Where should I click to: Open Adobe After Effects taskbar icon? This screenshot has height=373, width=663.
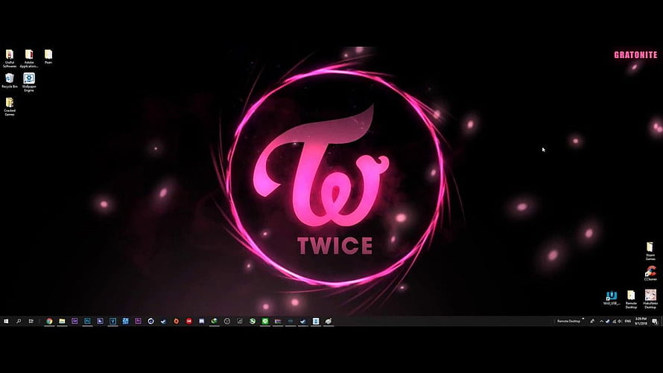tap(74, 321)
